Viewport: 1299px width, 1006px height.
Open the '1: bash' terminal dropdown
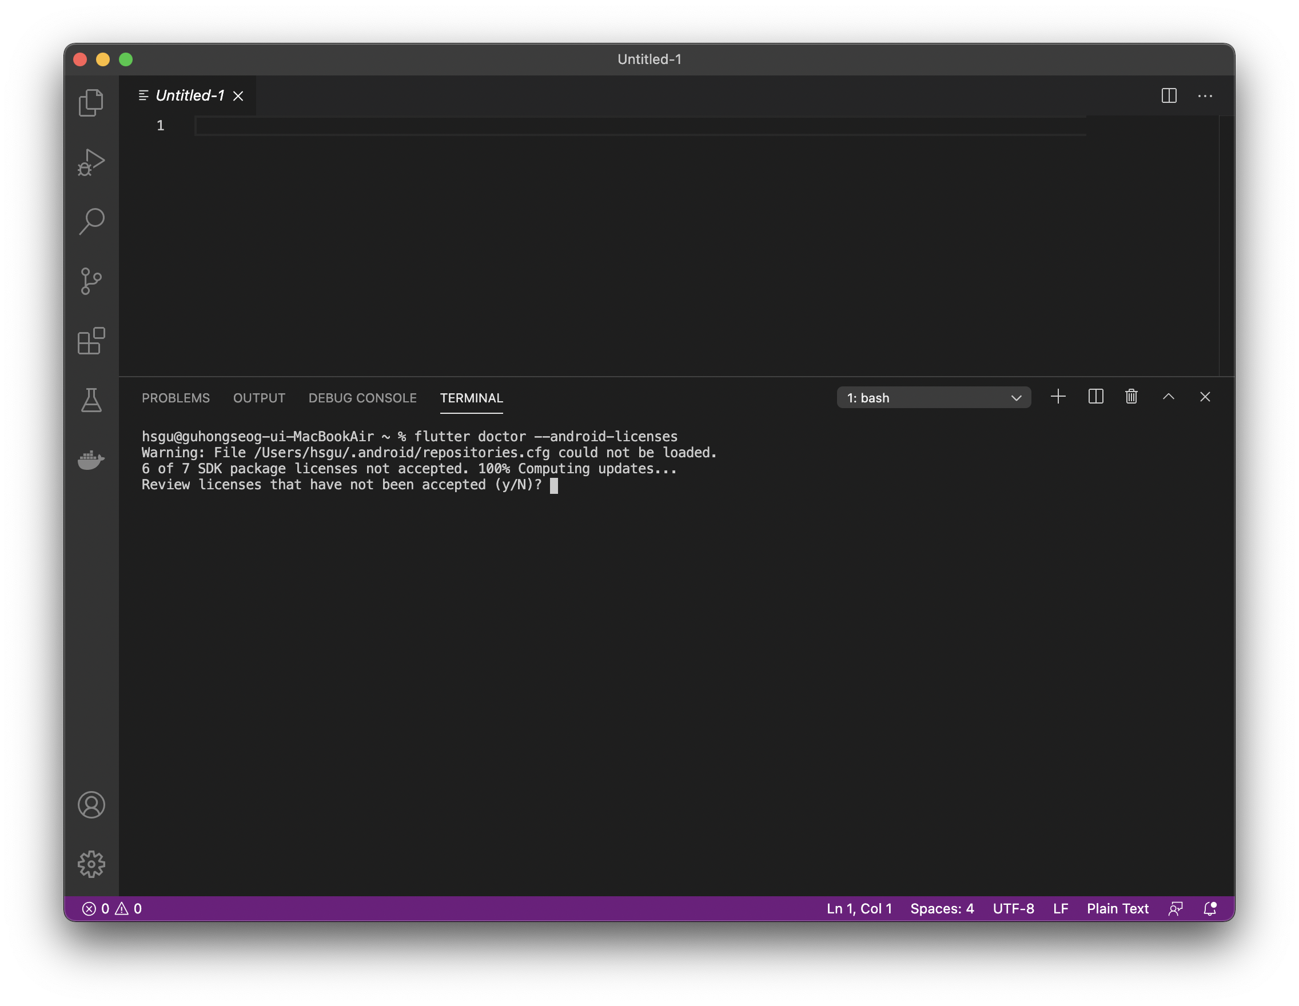pos(934,398)
